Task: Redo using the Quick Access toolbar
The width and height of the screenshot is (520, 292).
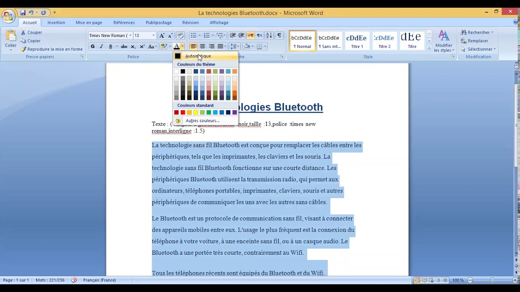Action: (x=43, y=13)
